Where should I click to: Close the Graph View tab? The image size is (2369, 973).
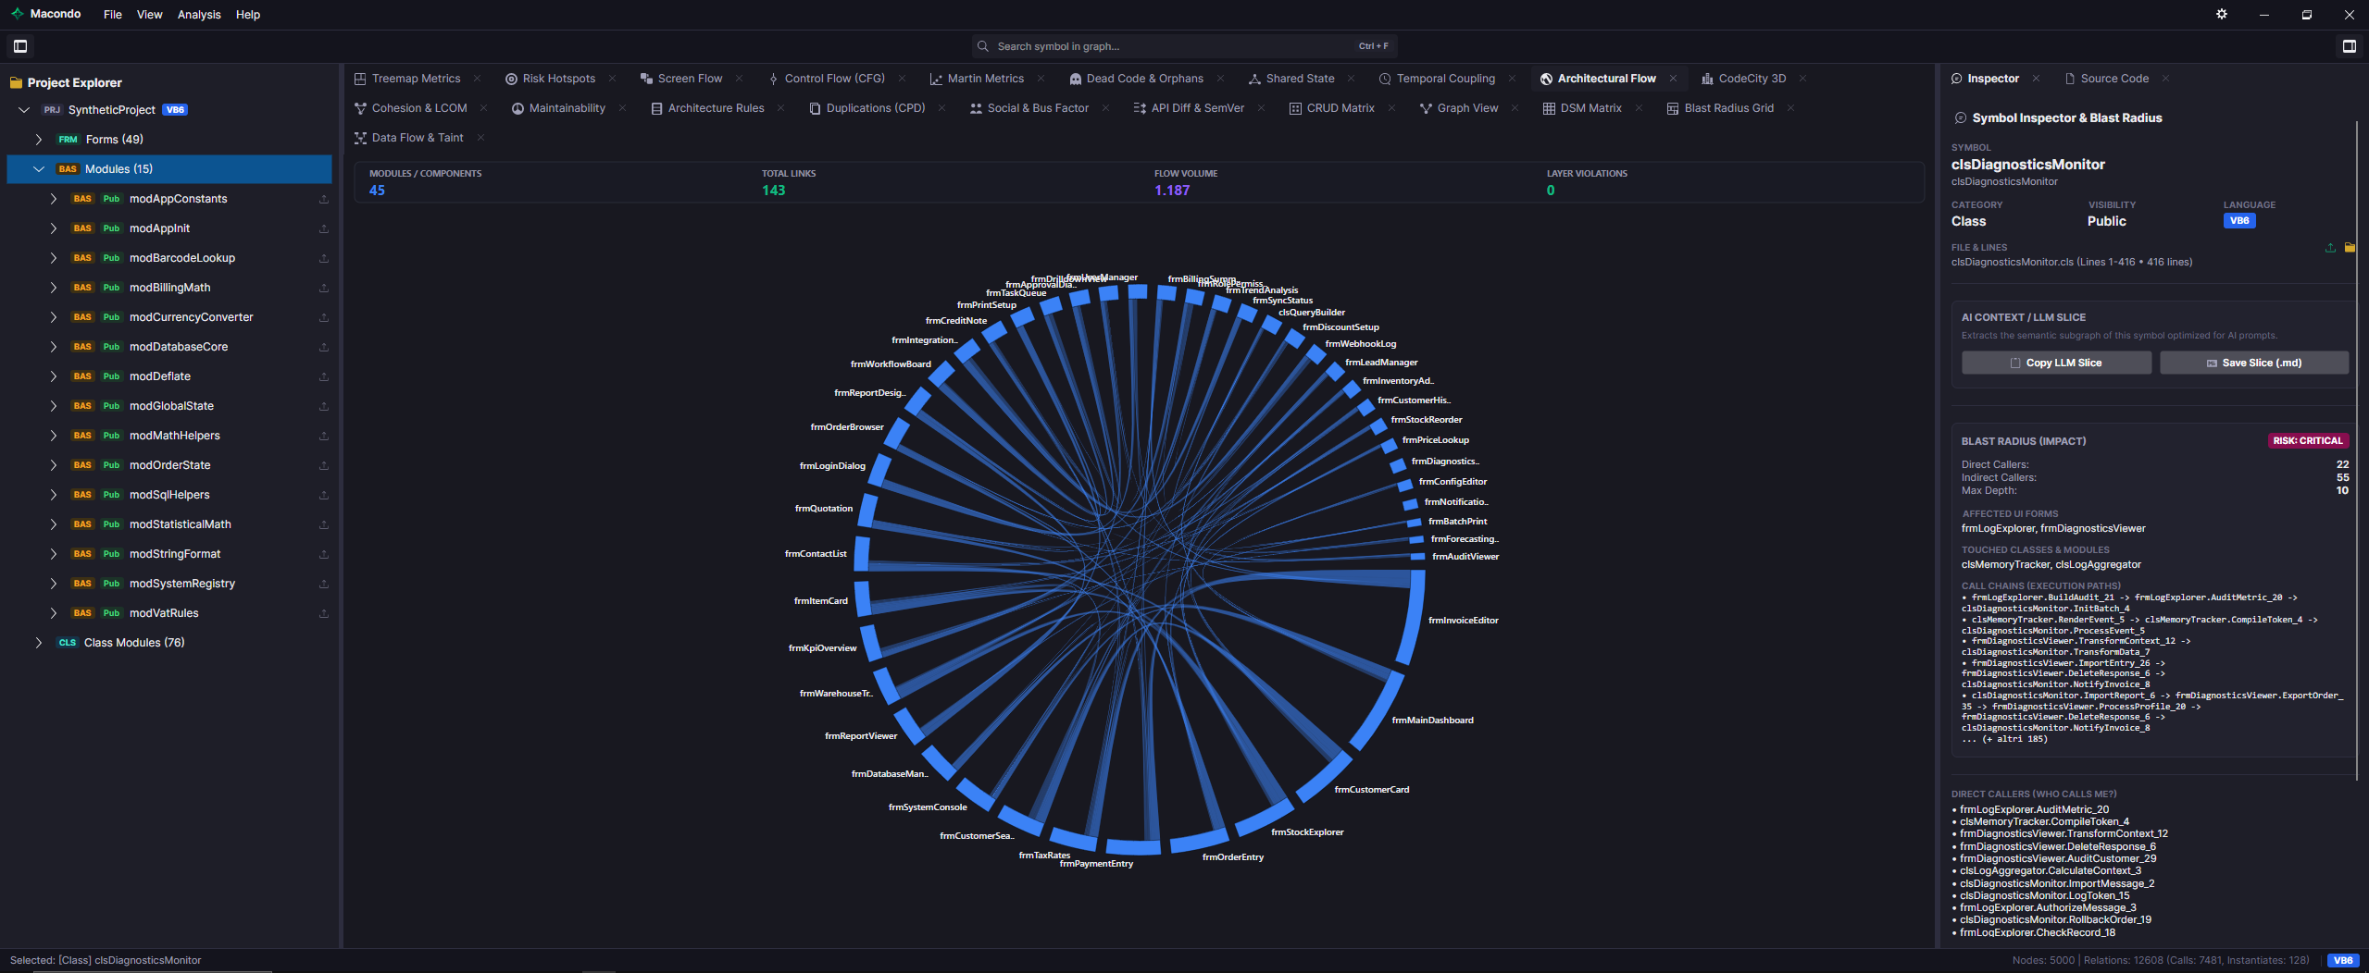pyautogui.click(x=1515, y=108)
